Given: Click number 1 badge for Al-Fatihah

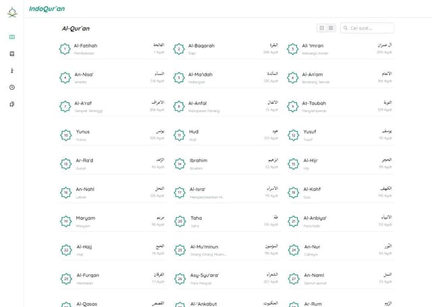Looking at the screenshot, I should [x=65, y=49].
